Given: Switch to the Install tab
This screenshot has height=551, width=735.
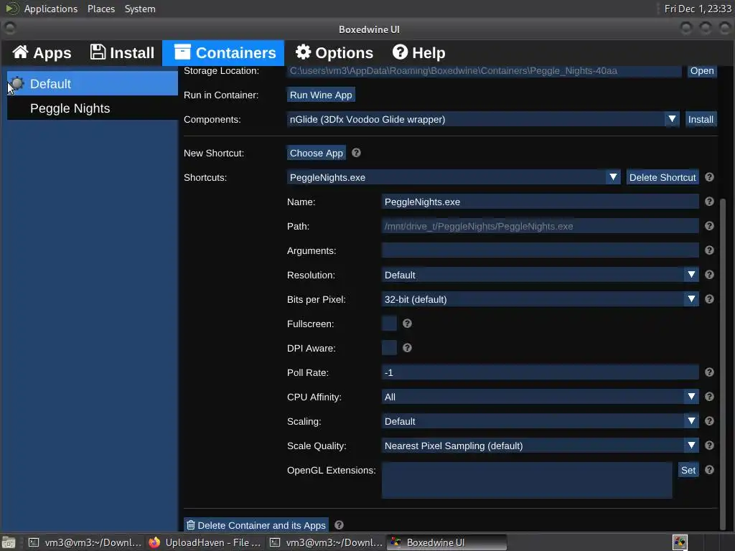Looking at the screenshot, I should 122,53.
